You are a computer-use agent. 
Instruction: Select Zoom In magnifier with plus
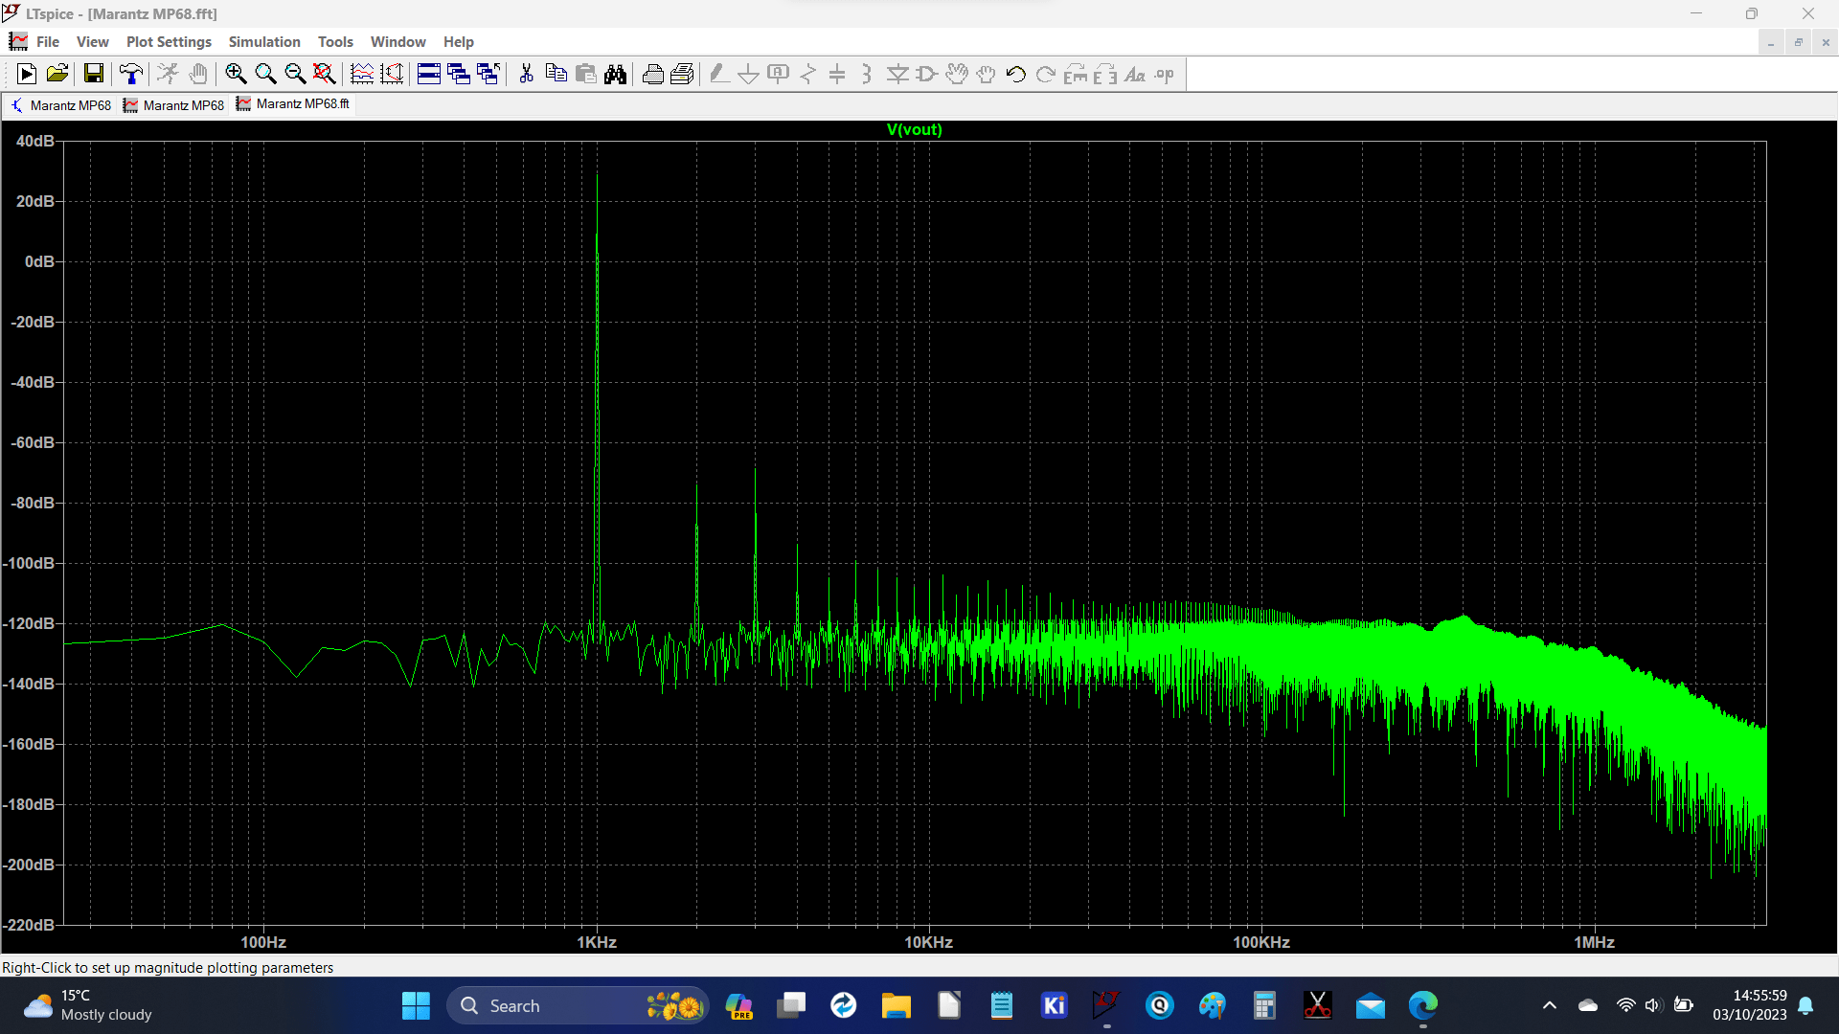[236, 74]
